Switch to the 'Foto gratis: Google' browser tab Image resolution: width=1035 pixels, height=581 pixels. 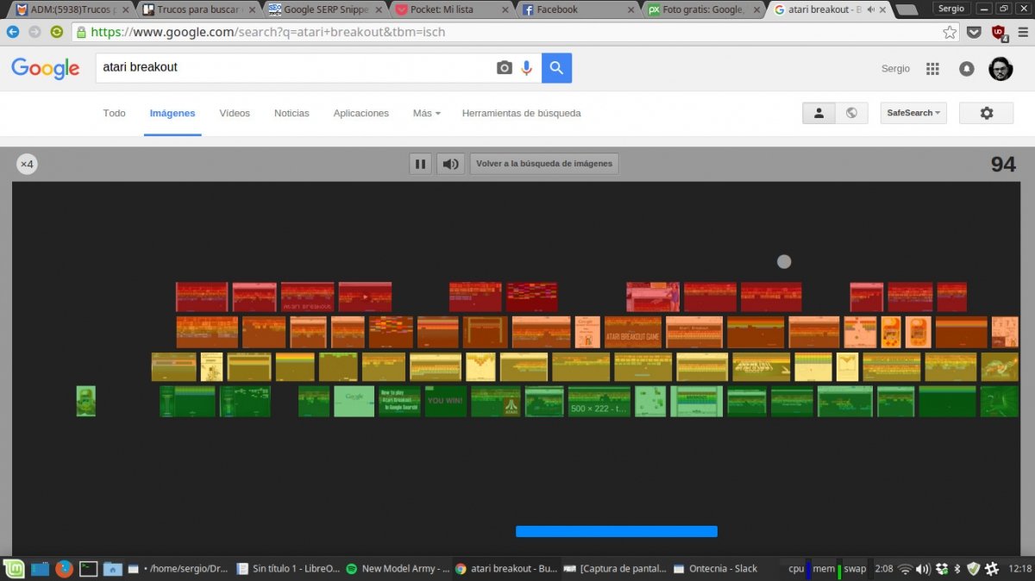[x=705, y=9]
